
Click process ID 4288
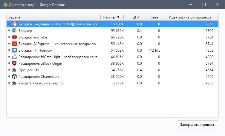tap(209, 83)
